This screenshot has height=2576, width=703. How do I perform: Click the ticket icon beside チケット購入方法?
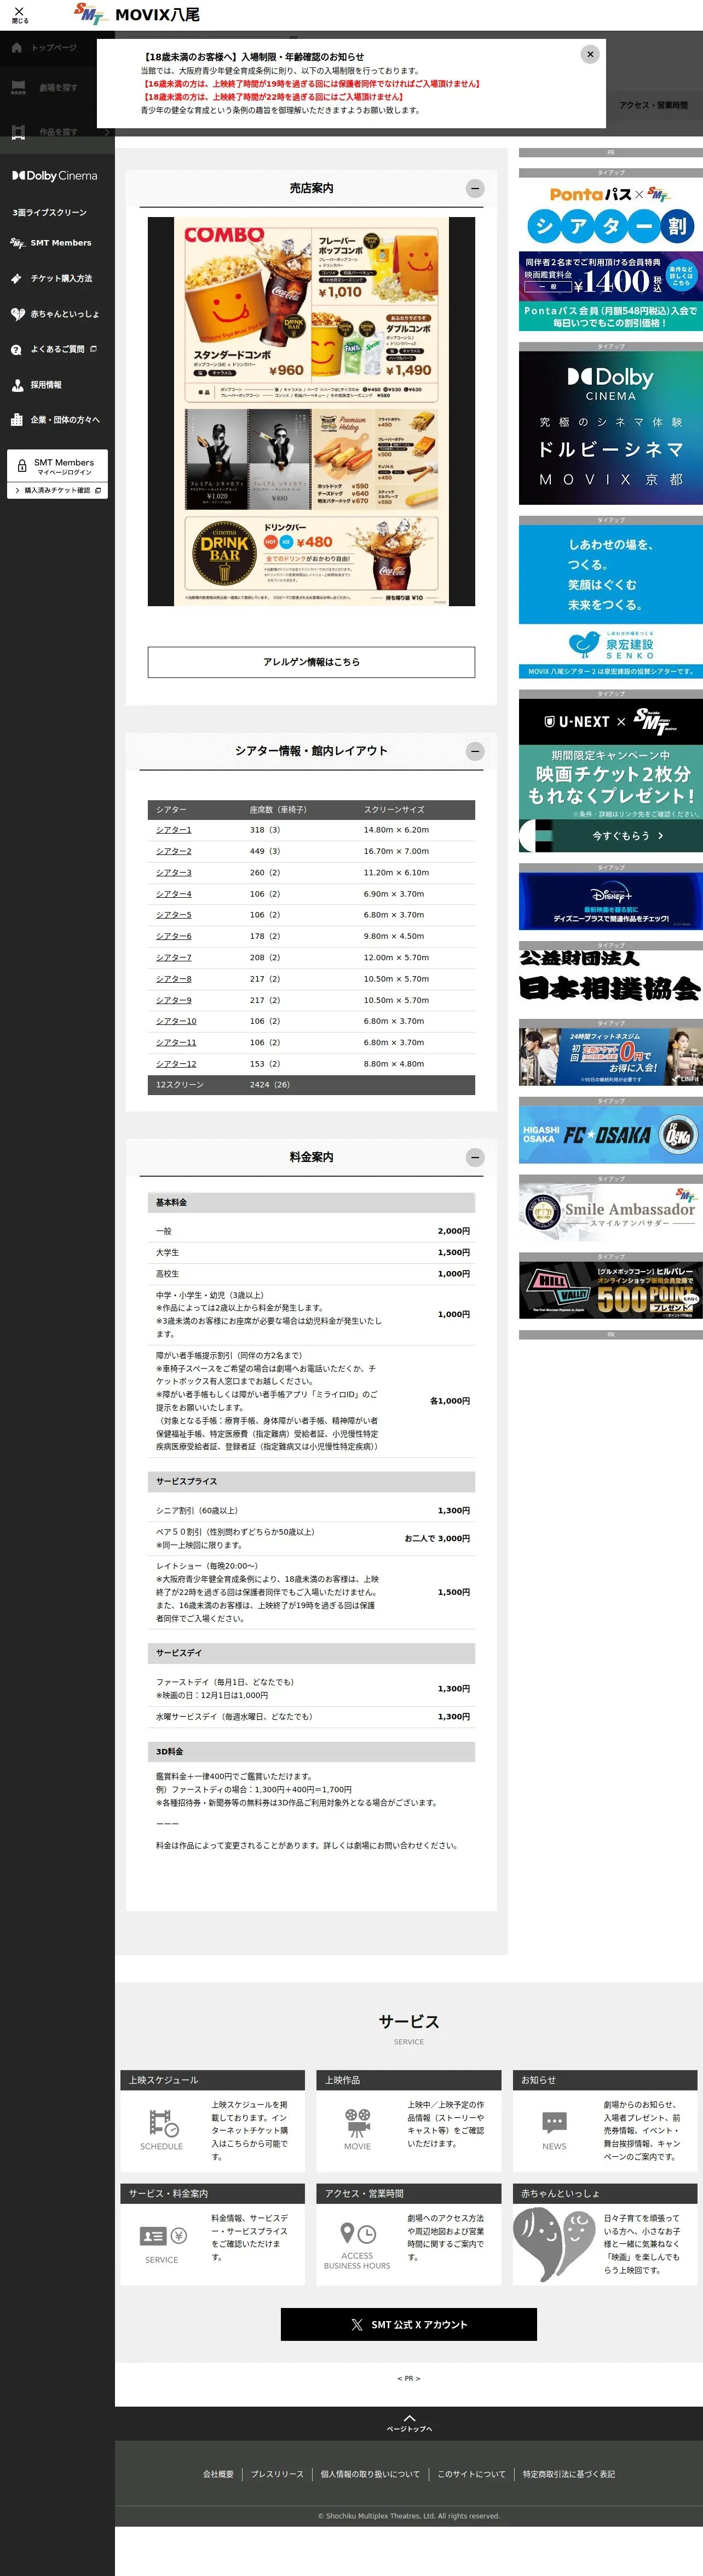(x=16, y=279)
